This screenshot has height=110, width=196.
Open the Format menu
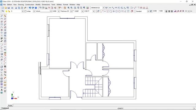pyautogui.click(x=66, y=5)
